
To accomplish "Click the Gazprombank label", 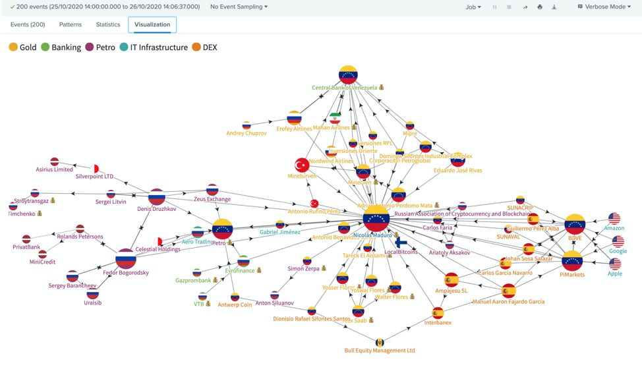I will [193, 280].
